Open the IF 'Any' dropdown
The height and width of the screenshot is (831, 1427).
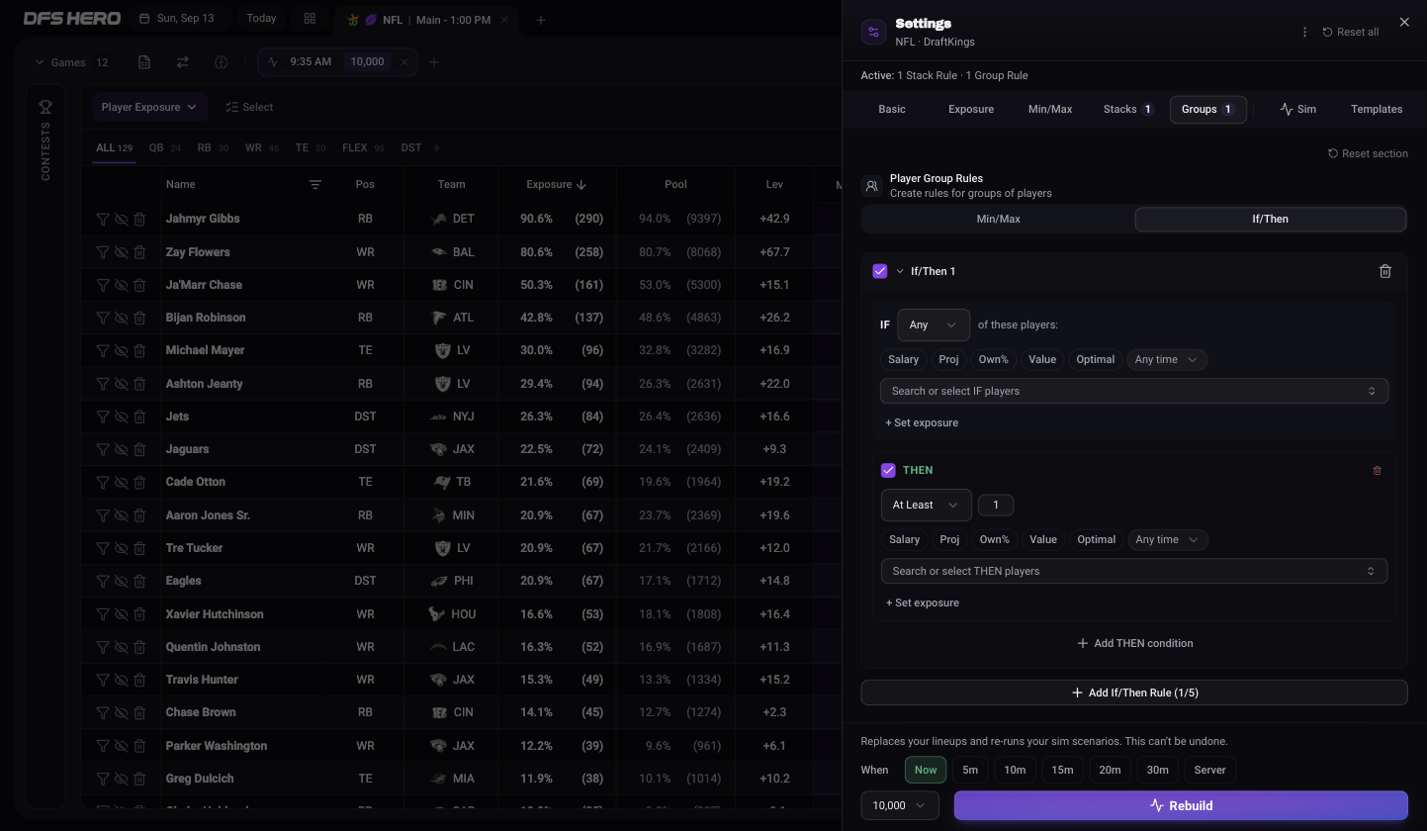click(933, 324)
